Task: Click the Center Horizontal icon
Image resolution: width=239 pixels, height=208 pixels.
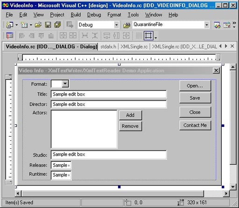Action: 73,35
